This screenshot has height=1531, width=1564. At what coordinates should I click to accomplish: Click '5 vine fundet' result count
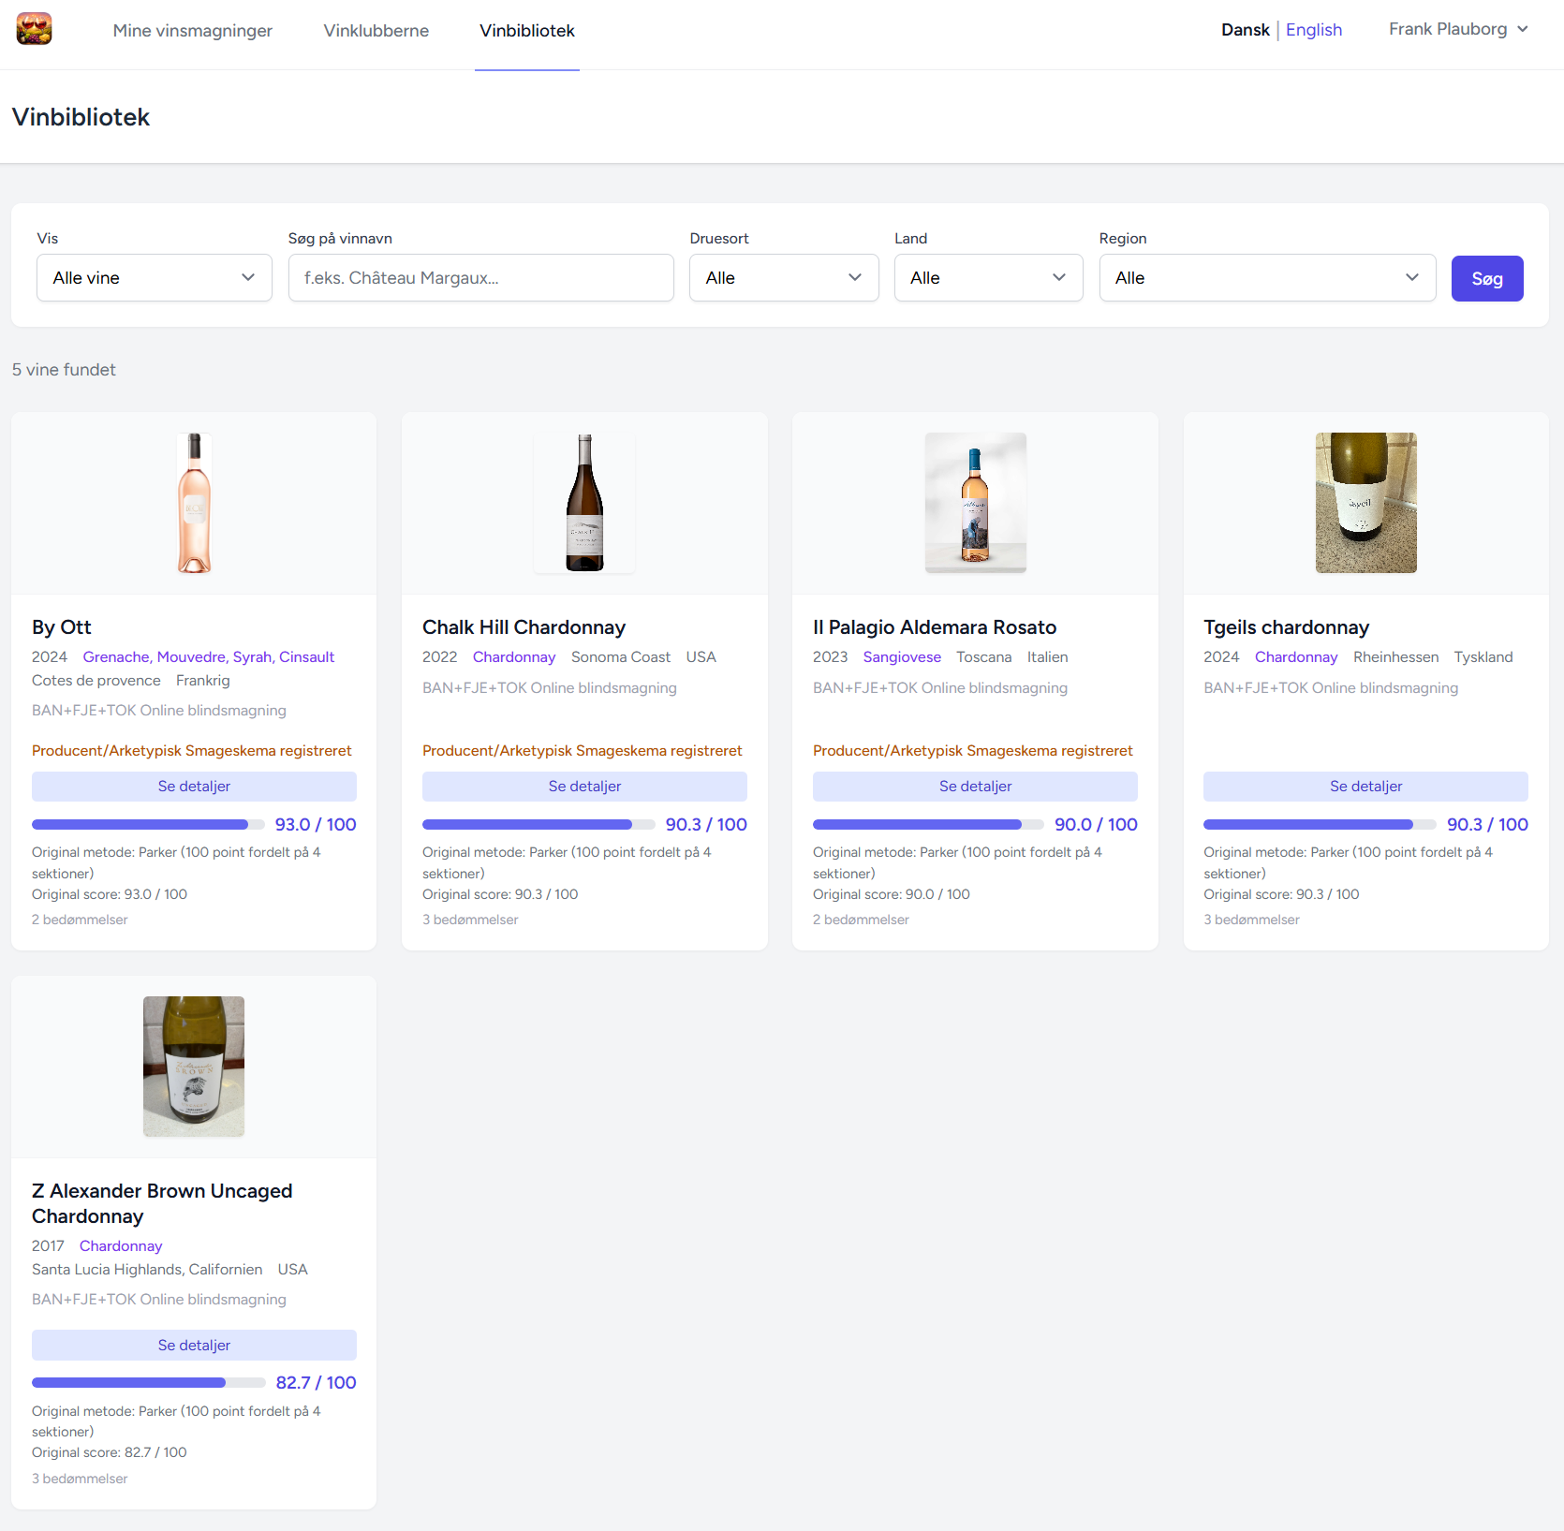tap(64, 370)
